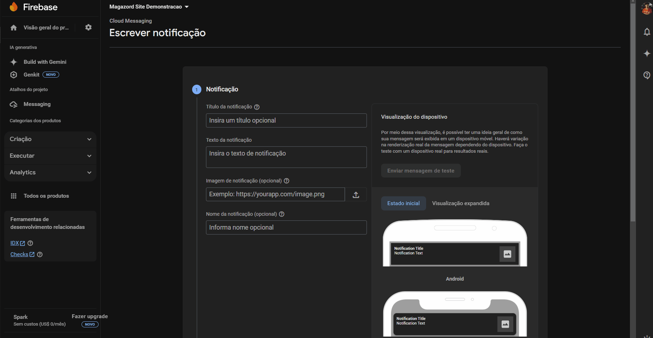Expand the Criação section

pos(50,139)
